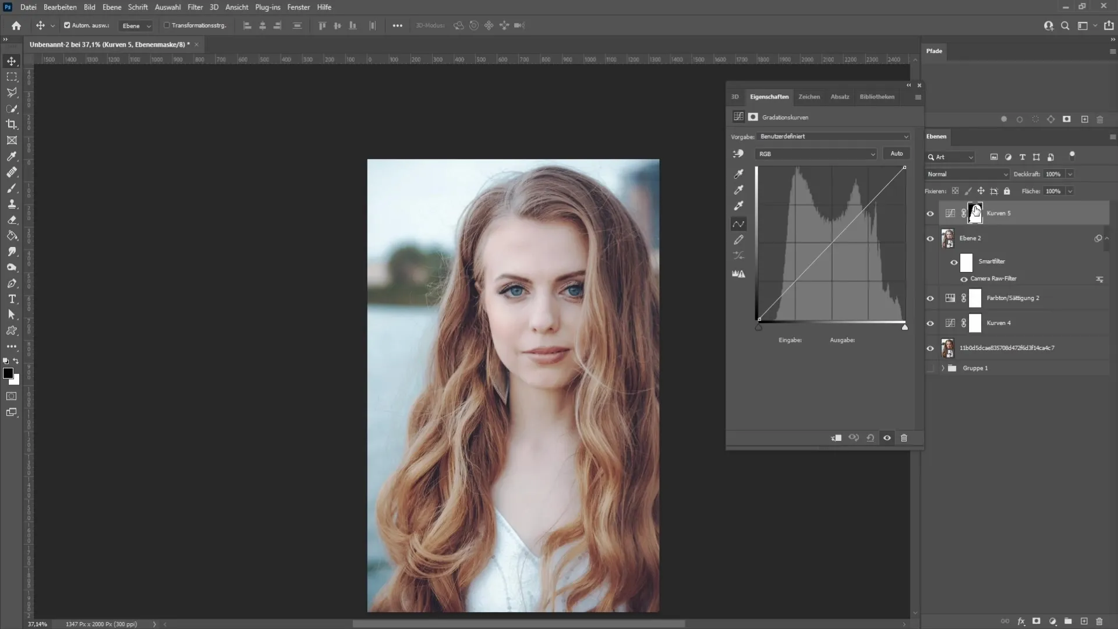Viewport: 1118px width, 629px height.
Task: Toggle visibility of Ebene 2 layer
Action: click(932, 239)
